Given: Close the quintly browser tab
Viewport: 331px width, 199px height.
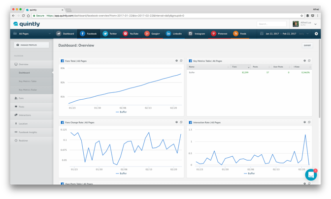Looking at the screenshot, I should 62,10.
